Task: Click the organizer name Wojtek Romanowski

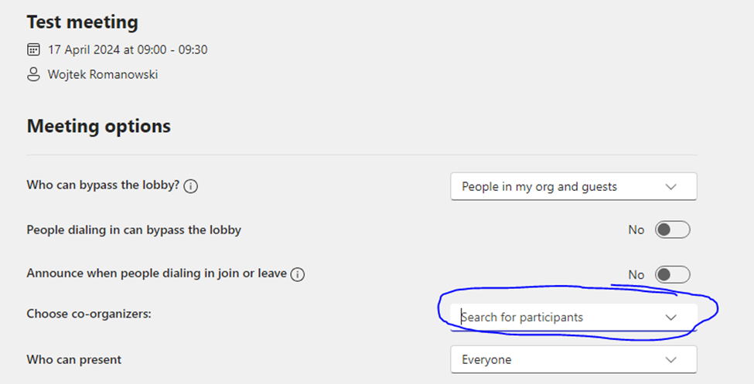Action: point(103,75)
